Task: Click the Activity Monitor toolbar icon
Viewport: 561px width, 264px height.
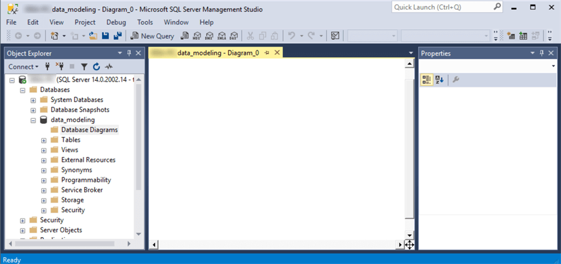Action: pyautogui.click(x=335, y=35)
